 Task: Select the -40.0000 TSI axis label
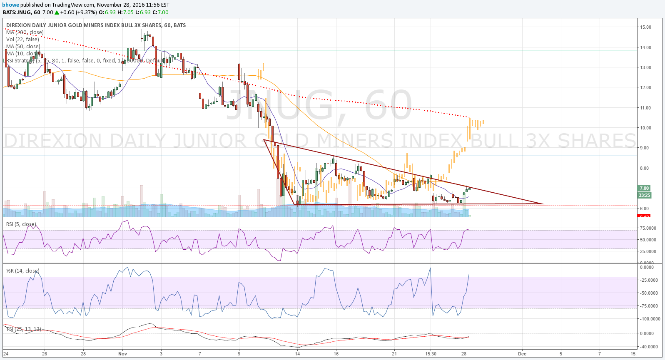point(649,347)
